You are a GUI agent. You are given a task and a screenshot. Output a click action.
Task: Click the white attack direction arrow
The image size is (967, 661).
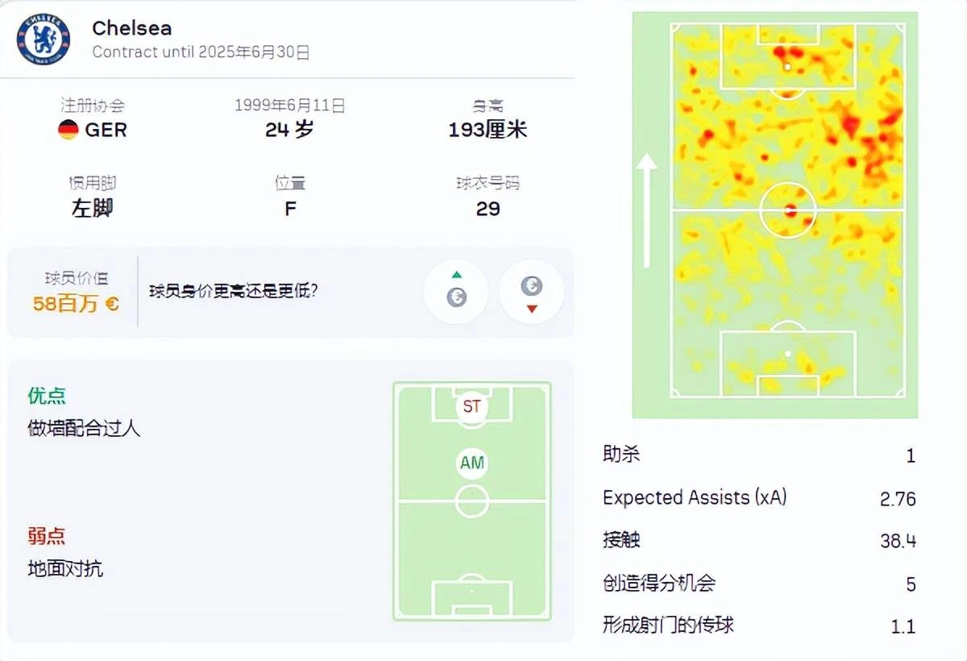click(646, 210)
